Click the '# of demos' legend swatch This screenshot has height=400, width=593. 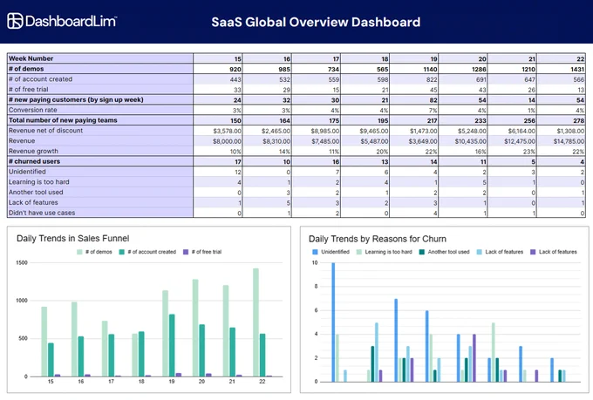(79, 252)
